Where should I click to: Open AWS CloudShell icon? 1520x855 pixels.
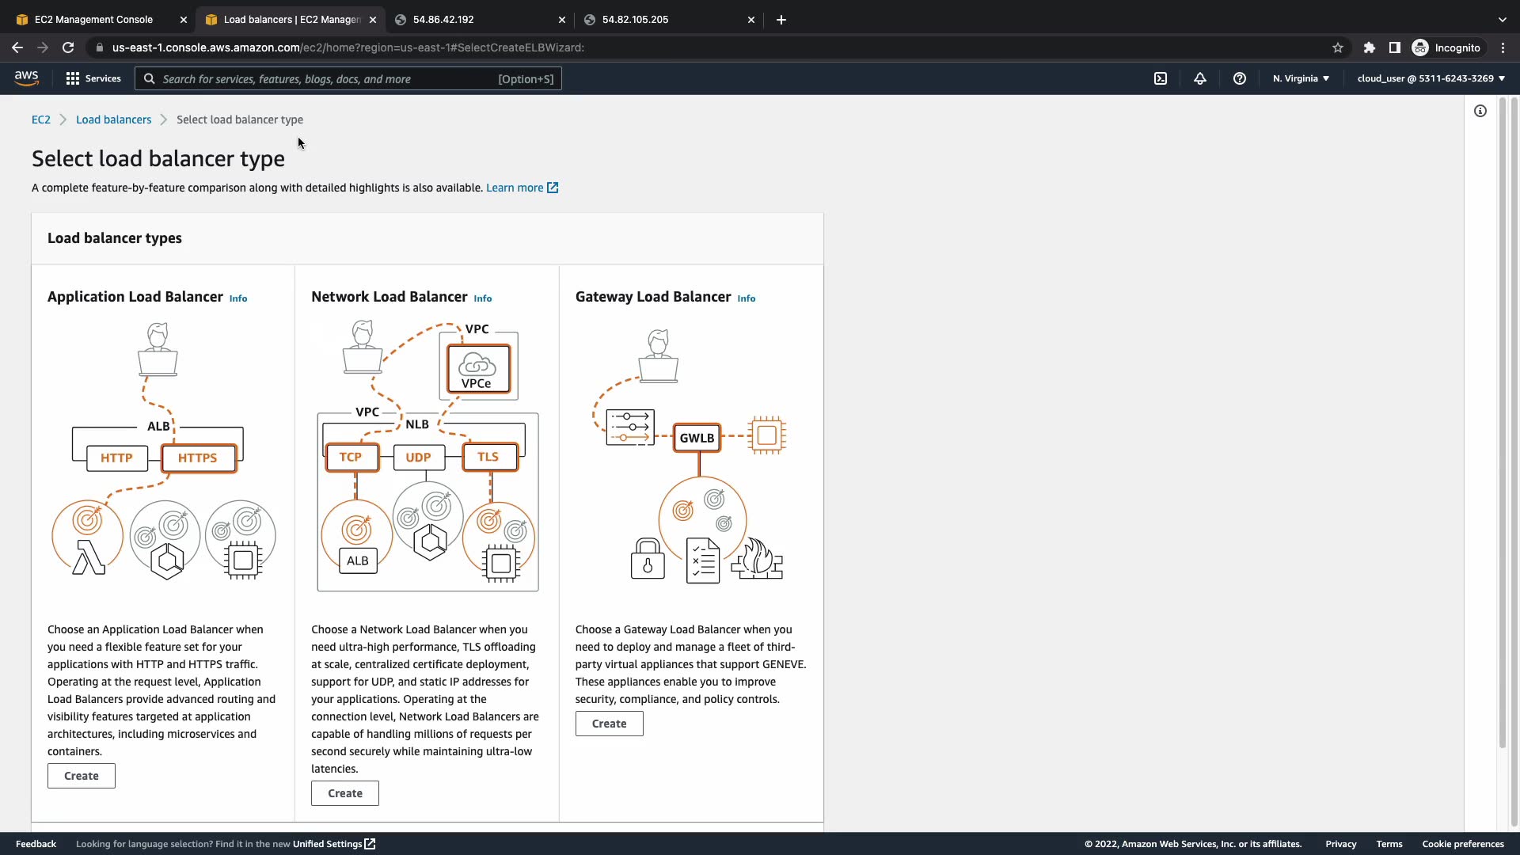[x=1161, y=78]
